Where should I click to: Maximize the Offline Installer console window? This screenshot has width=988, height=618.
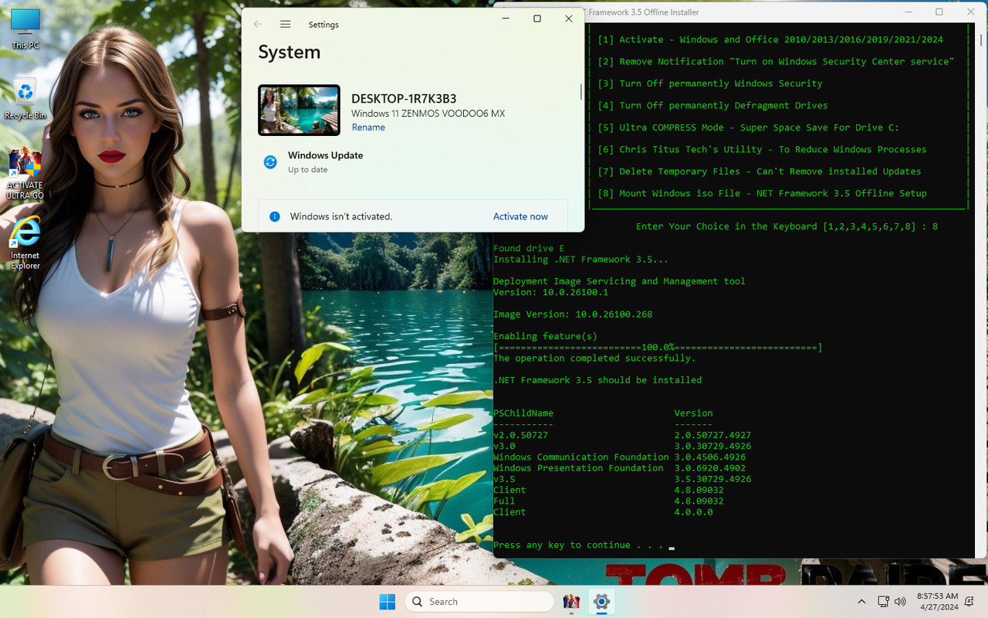(939, 12)
